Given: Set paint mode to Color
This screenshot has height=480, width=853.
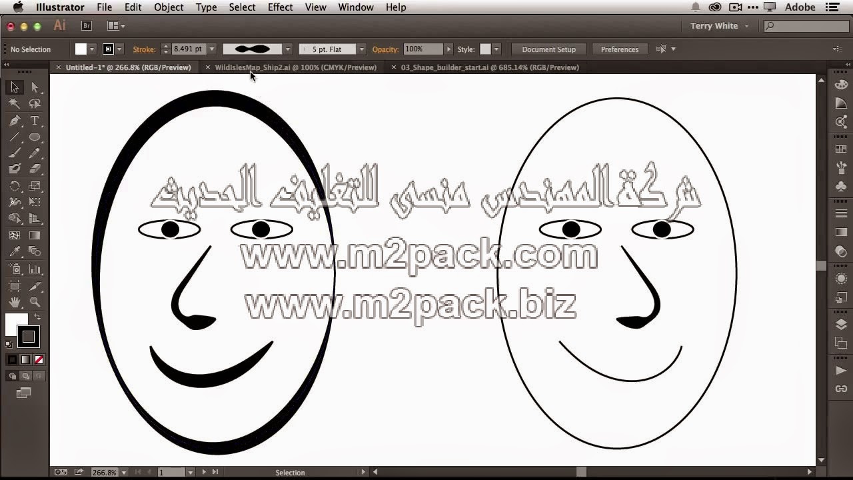Looking at the screenshot, I should pos(12,360).
